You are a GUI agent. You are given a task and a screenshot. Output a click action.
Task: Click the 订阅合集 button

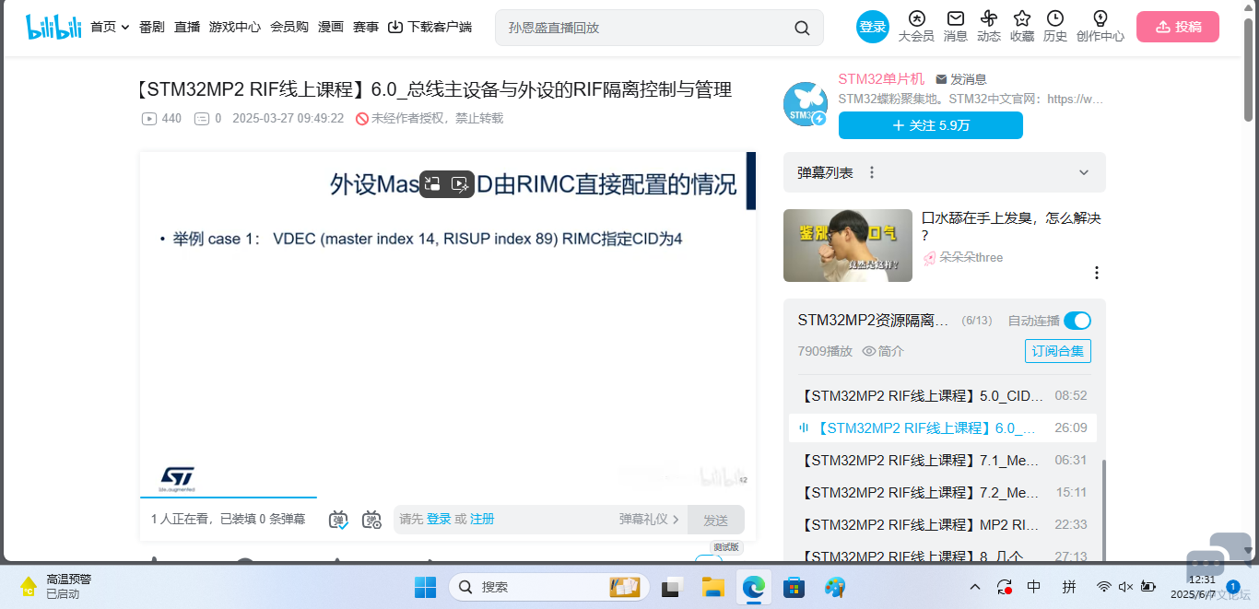coord(1058,351)
